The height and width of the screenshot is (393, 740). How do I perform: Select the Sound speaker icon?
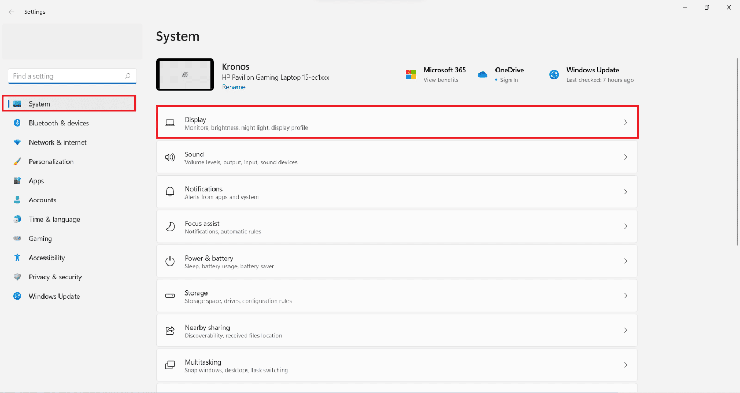click(169, 157)
